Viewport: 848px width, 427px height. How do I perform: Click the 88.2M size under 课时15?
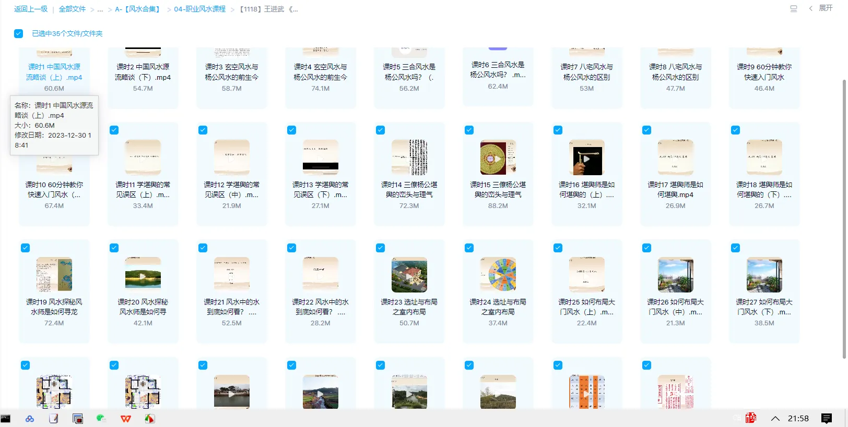point(498,206)
